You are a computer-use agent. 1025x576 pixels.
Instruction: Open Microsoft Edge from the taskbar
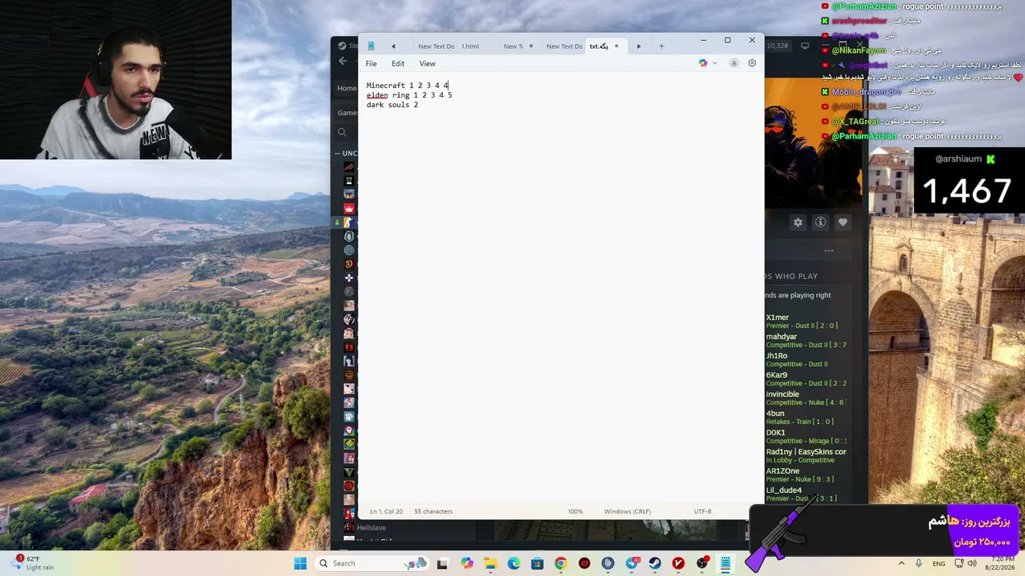click(x=514, y=563)
